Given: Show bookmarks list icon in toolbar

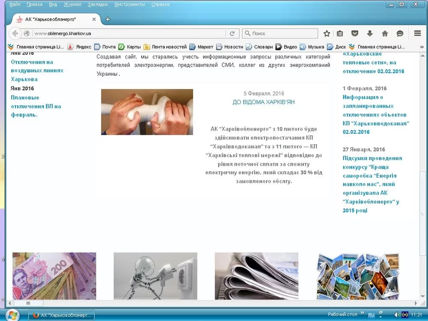Looking at the screenshot, I should point(340,33).
